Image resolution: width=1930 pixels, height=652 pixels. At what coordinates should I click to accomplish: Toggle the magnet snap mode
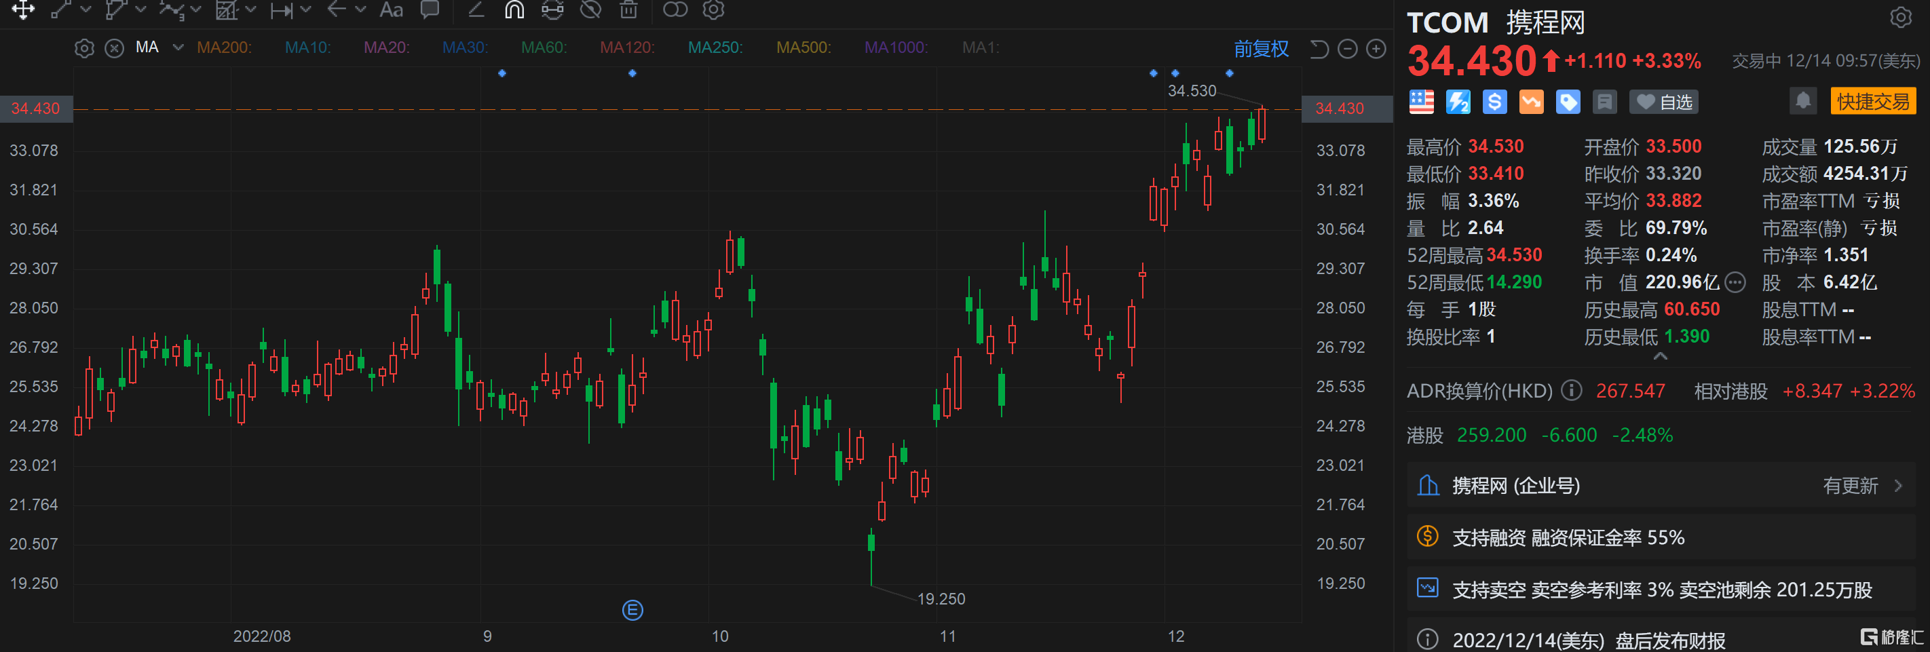[x=514, y=9]
